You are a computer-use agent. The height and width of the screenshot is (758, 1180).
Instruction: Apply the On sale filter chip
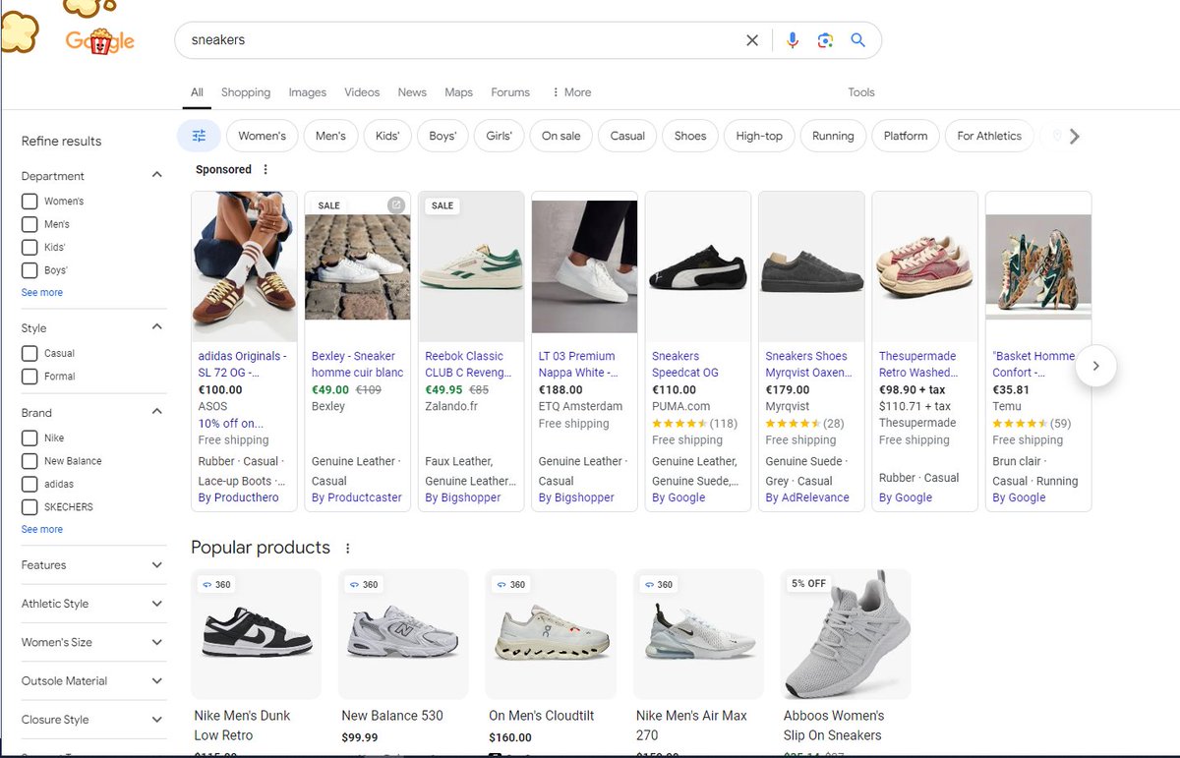(561, 136)
